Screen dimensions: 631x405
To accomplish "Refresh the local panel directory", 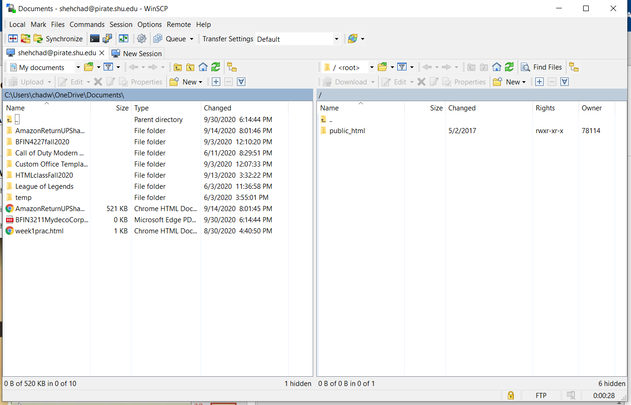I will tap(216, 67).
